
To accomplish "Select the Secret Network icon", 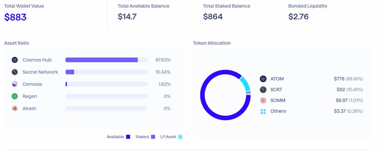I will 15,72.
